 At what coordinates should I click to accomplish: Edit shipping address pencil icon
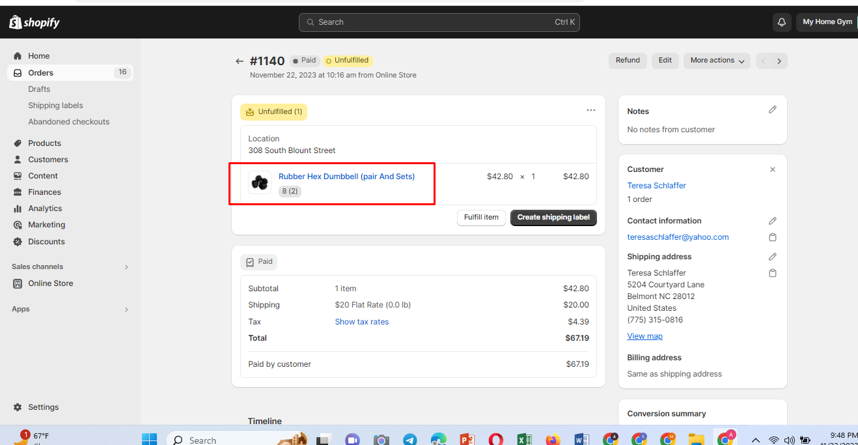tap(772, 257)
